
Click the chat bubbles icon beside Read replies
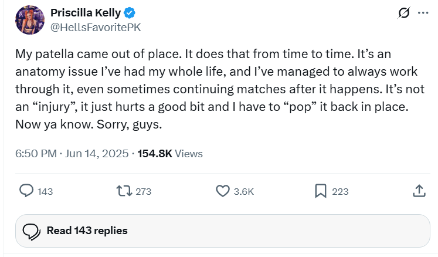pyautogui.click(x=31, y=231)
